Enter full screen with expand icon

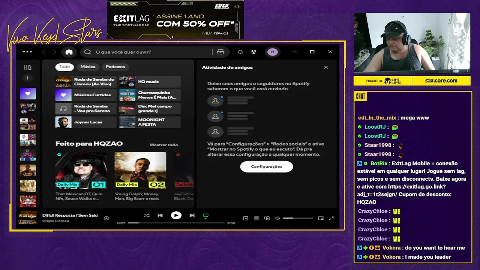click(331, 218)
